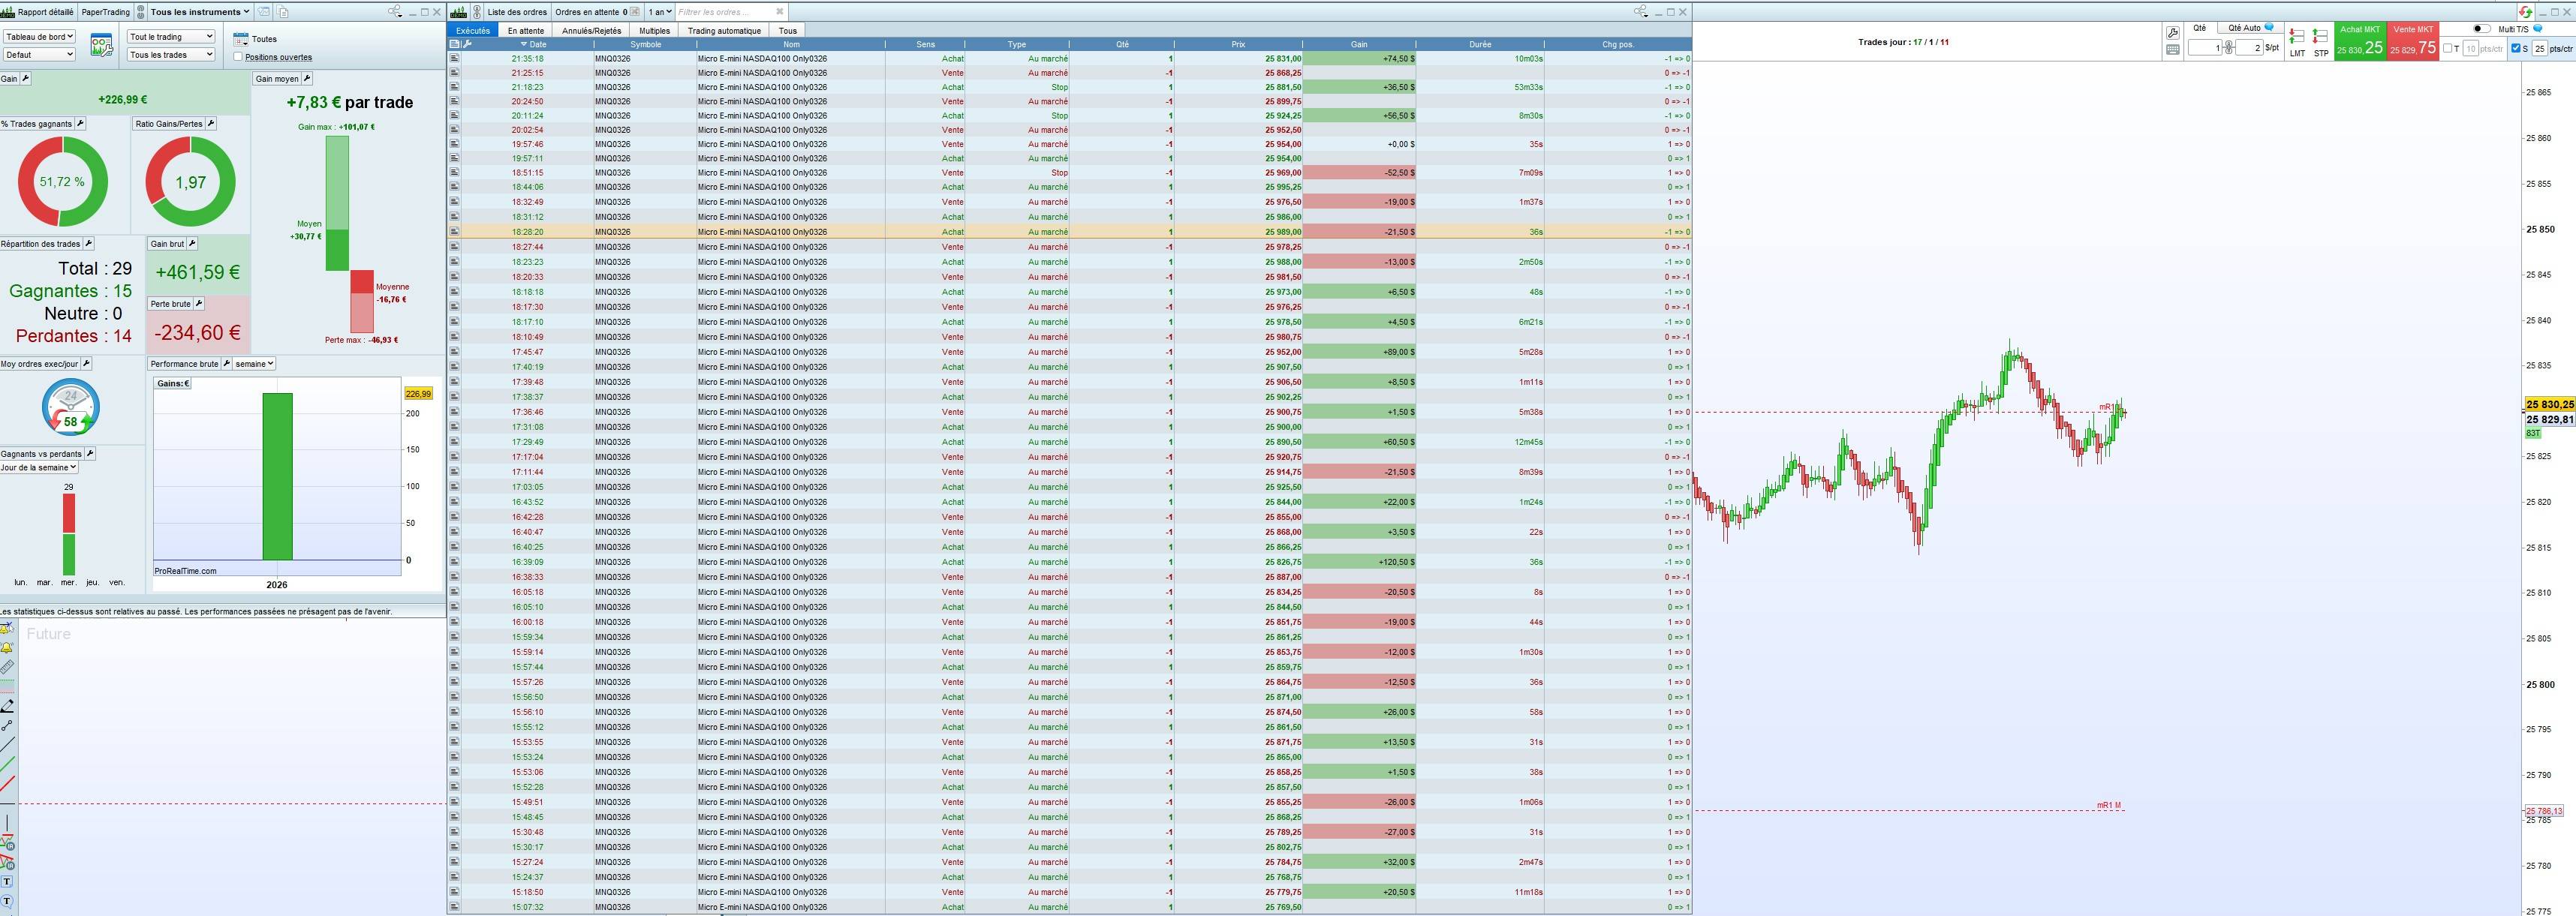This screenshot has height=916, width=2576.
Task: Open 1 an period dropdown in orders list
Action: point(659,12)
